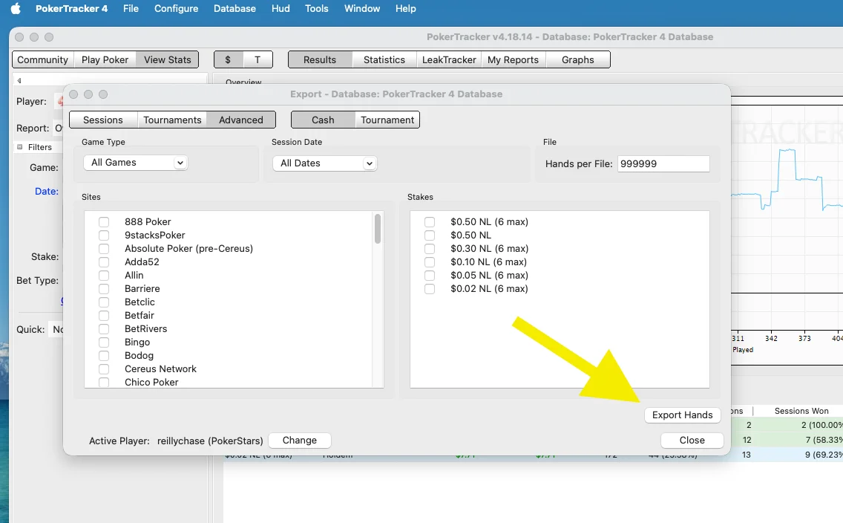Viewport: 843px width, 523px height.
Task: Open the Apple menu
Action: [16, 9]
